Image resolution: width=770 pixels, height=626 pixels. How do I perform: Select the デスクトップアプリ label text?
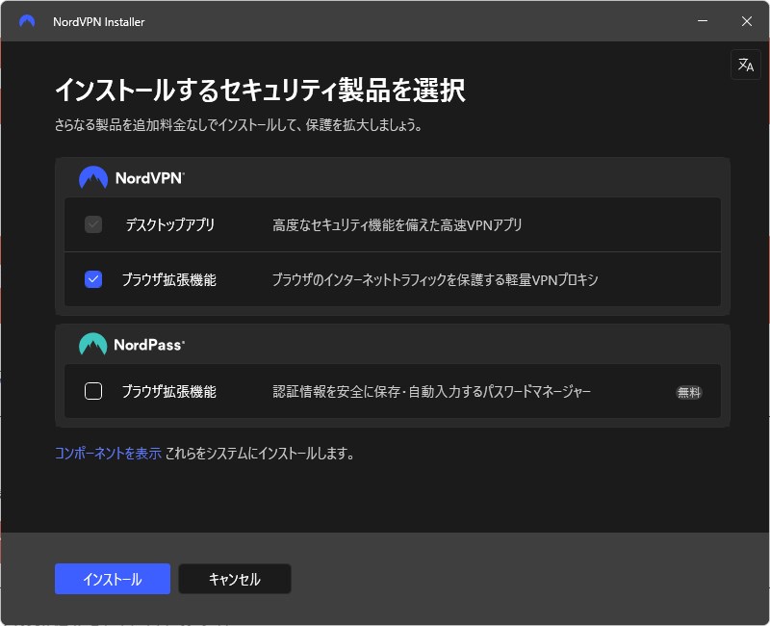click(169, 225)
